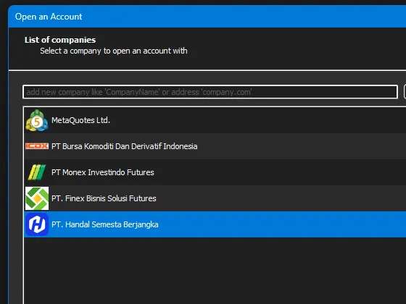Image resolution: width=406 pixels, height=304 pixels.
Task: Select PT Bursa Komoditi Dan Derivatif Indonesia
Action: (124, 146)
